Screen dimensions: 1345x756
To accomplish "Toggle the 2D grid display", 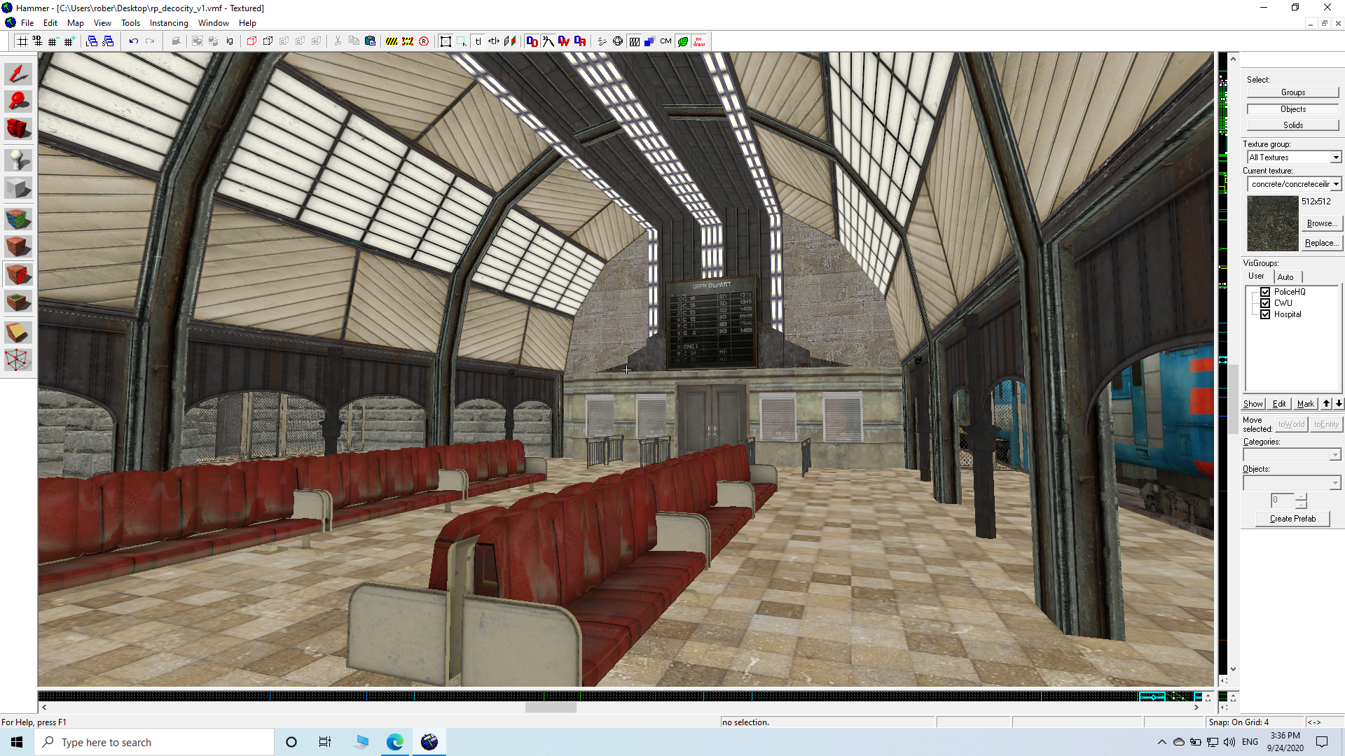I will [22, 41].
